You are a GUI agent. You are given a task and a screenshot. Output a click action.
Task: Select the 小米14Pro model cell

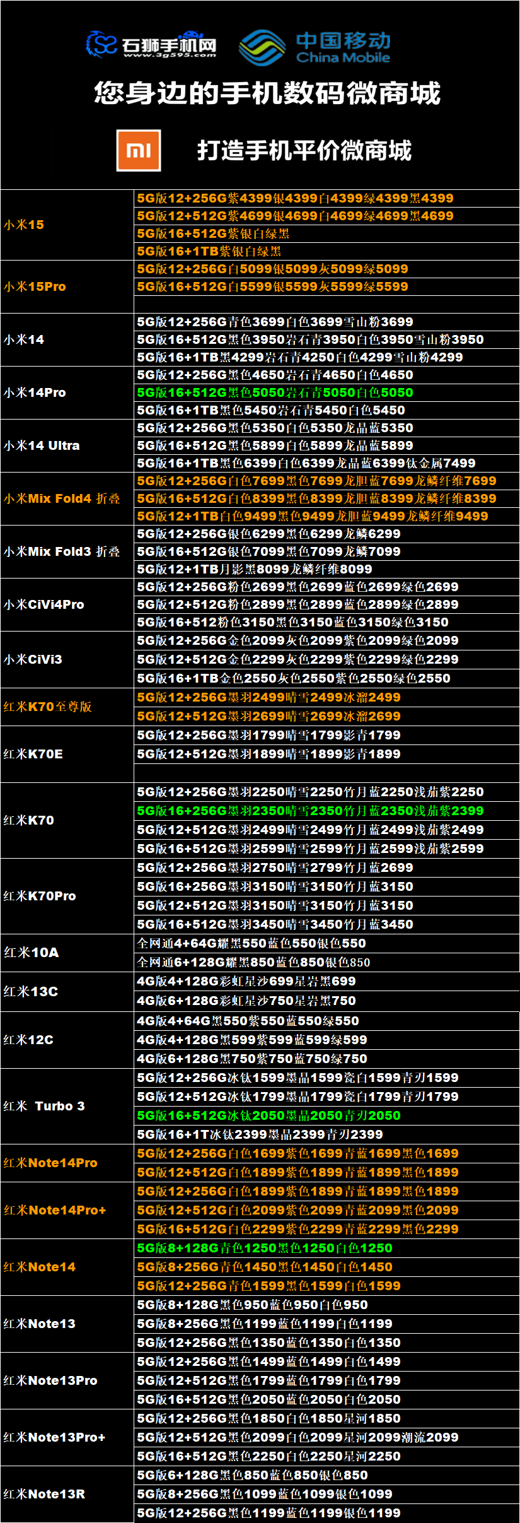click(x=67, y=392)
